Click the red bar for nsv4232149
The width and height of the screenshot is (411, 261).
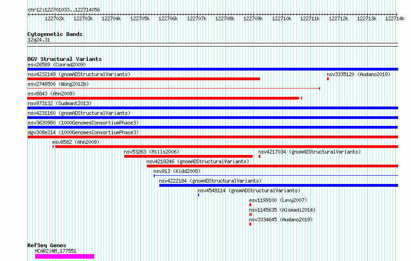144,79
